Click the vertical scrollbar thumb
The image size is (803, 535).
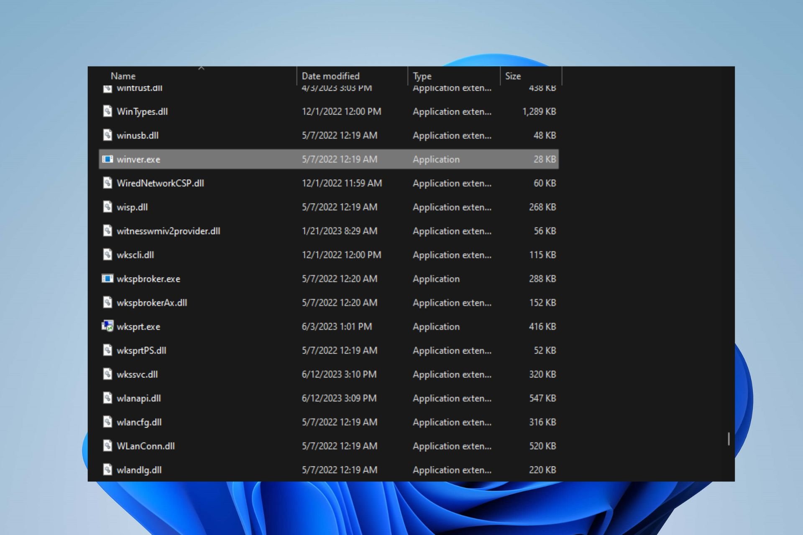pyautogui.click(x=729, y=438)
